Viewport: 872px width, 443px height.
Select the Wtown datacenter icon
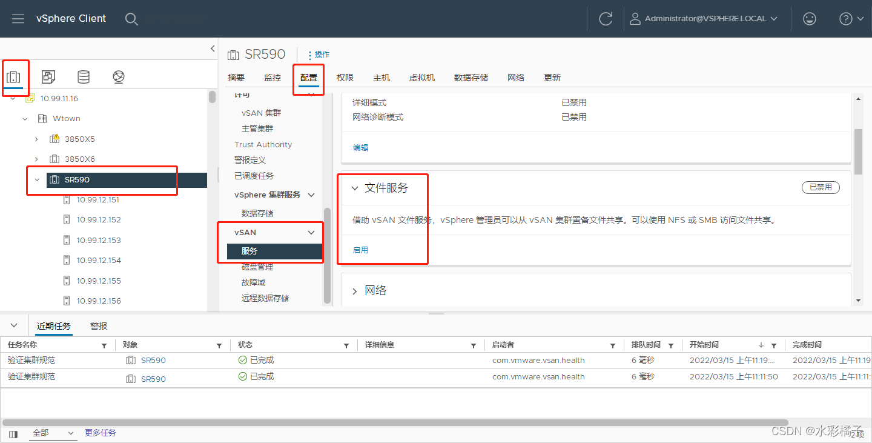[42, 119]
